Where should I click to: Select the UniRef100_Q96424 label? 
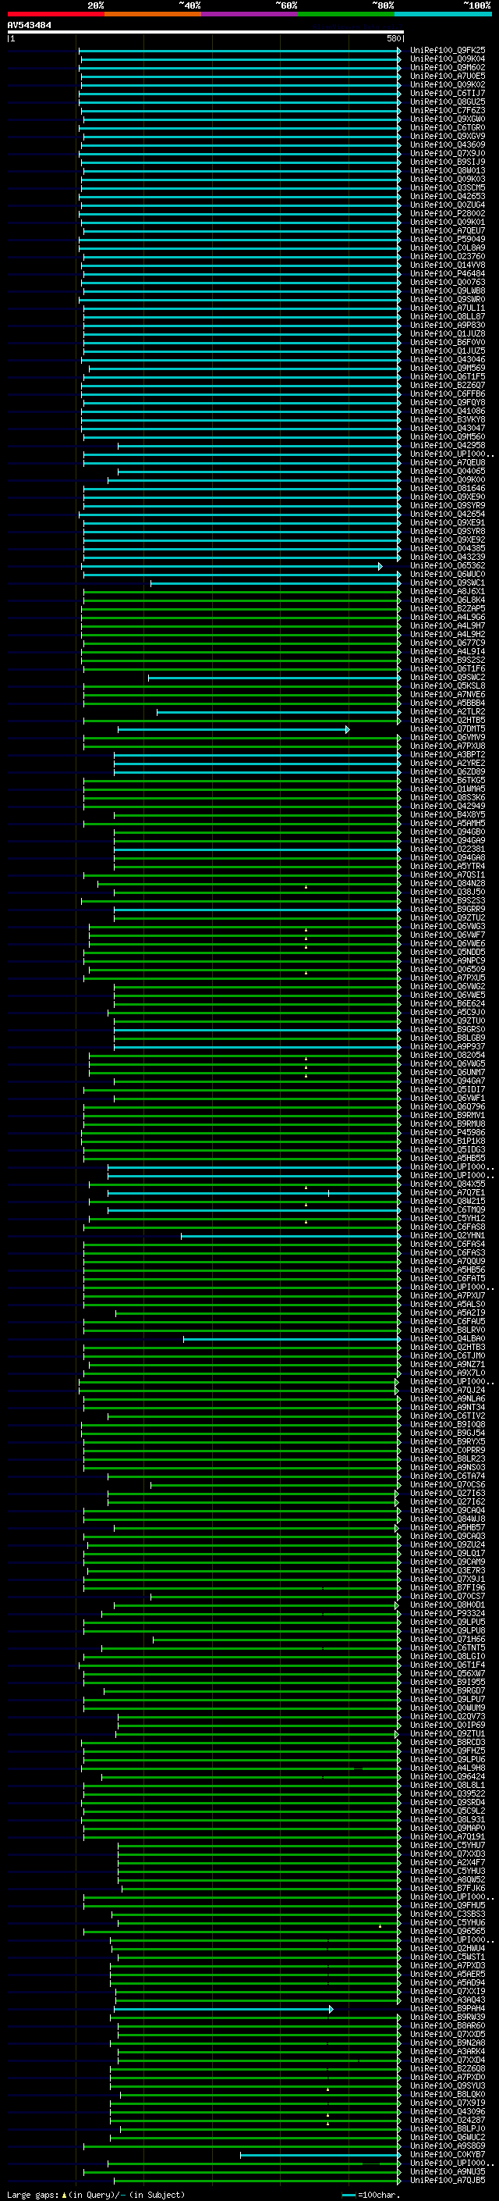[x=448, y=1777]
